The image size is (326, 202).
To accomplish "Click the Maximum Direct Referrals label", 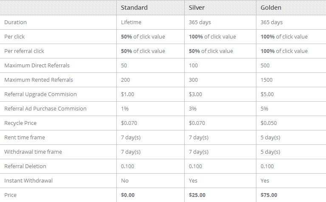I will click(37, 65).
